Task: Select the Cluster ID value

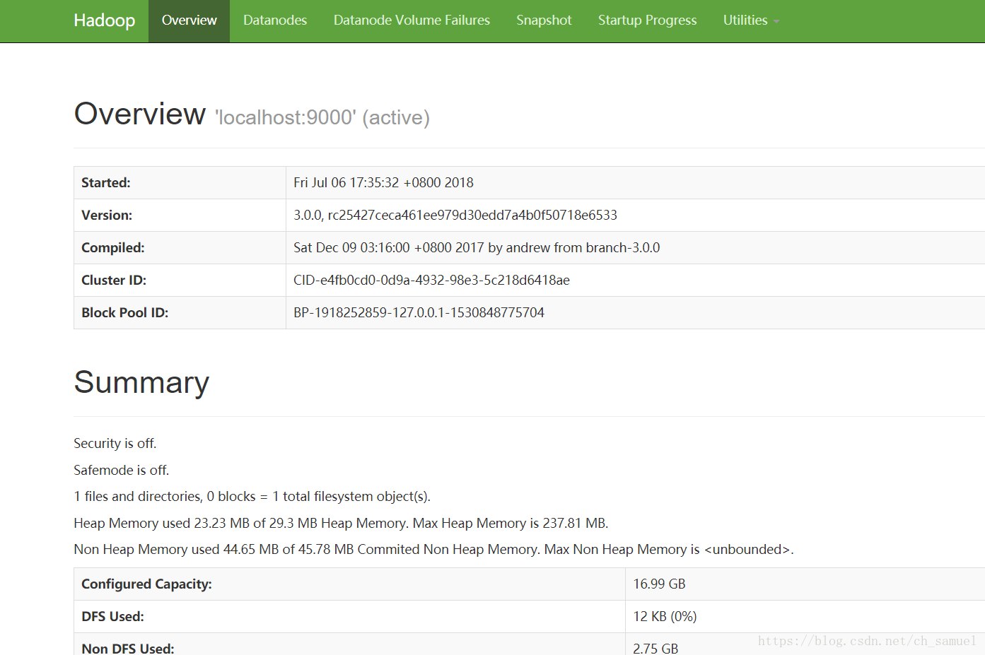Action: pos(431,281)
